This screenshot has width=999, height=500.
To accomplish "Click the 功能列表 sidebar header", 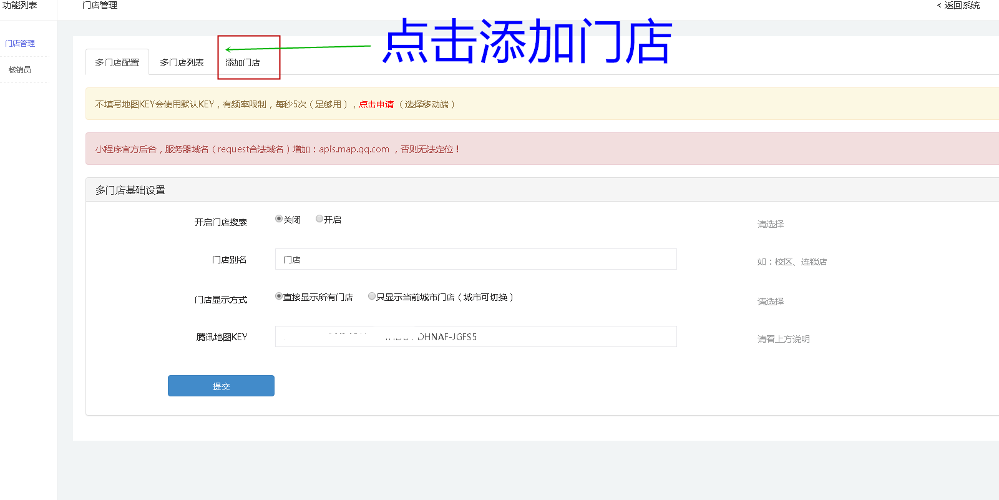I will pos(20,6).
